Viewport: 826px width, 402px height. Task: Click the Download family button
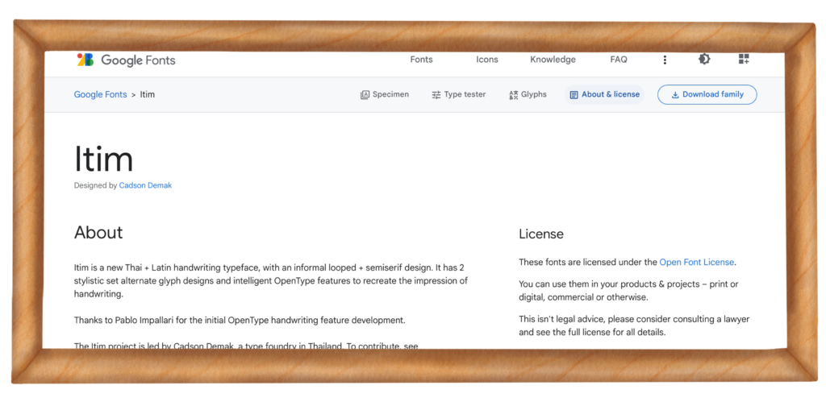707,94
